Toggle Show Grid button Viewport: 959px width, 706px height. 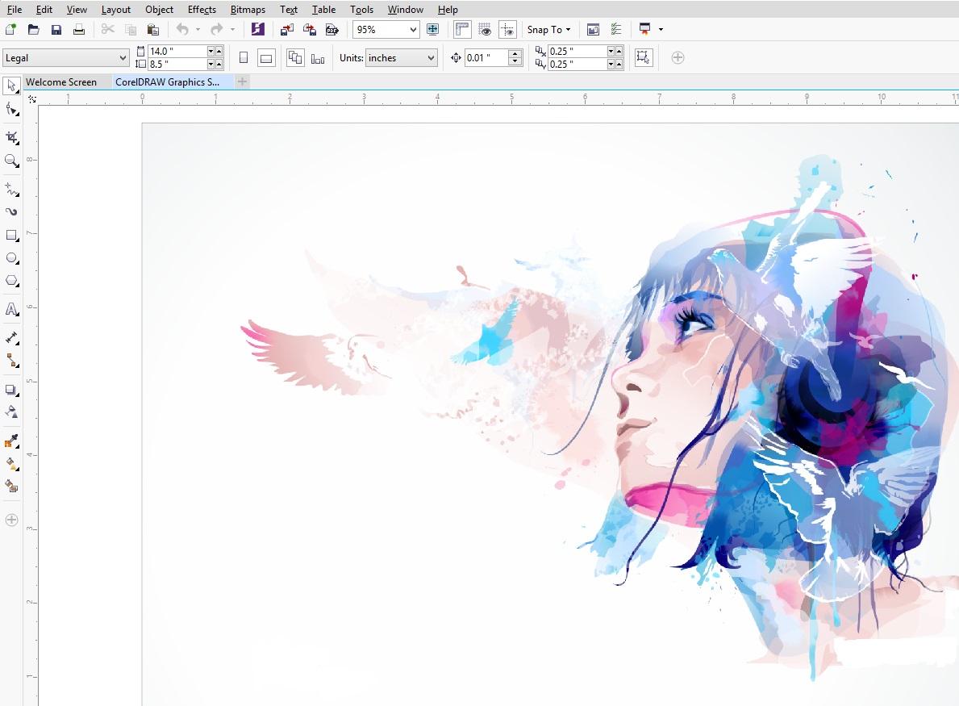(485, 29)
